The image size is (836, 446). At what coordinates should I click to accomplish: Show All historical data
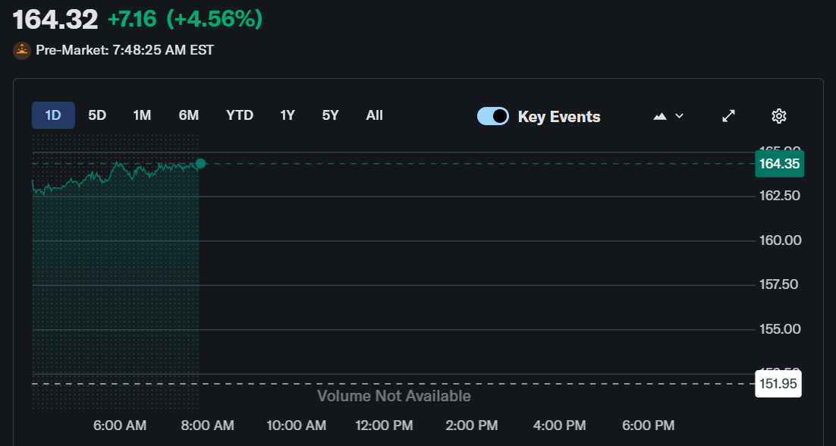(374, 115)
